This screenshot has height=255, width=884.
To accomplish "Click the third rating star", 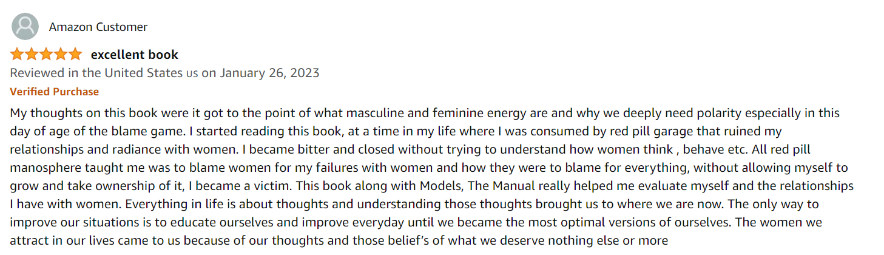I will [x=46, y=55].
